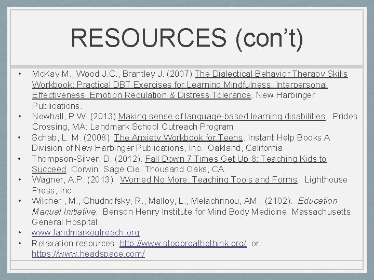Click 'Manual Initiative.' italic text
This screenshot has width=374, height=280.
[x=64, y=212]
